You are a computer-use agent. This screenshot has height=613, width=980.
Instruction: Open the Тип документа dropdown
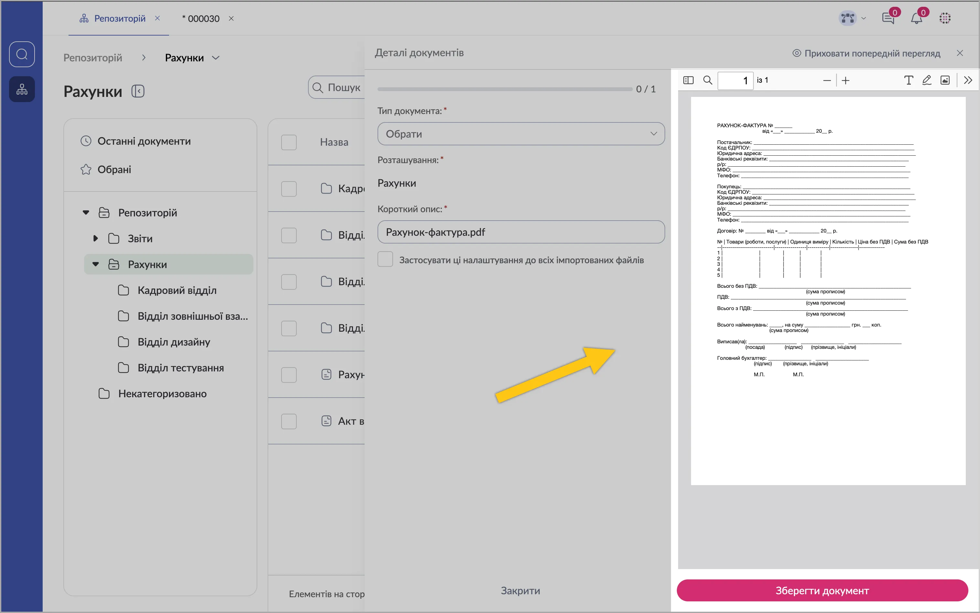[521, 134]
